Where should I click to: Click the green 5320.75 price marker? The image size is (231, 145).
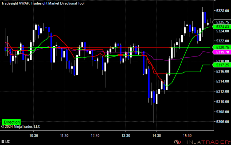point(222,47)
